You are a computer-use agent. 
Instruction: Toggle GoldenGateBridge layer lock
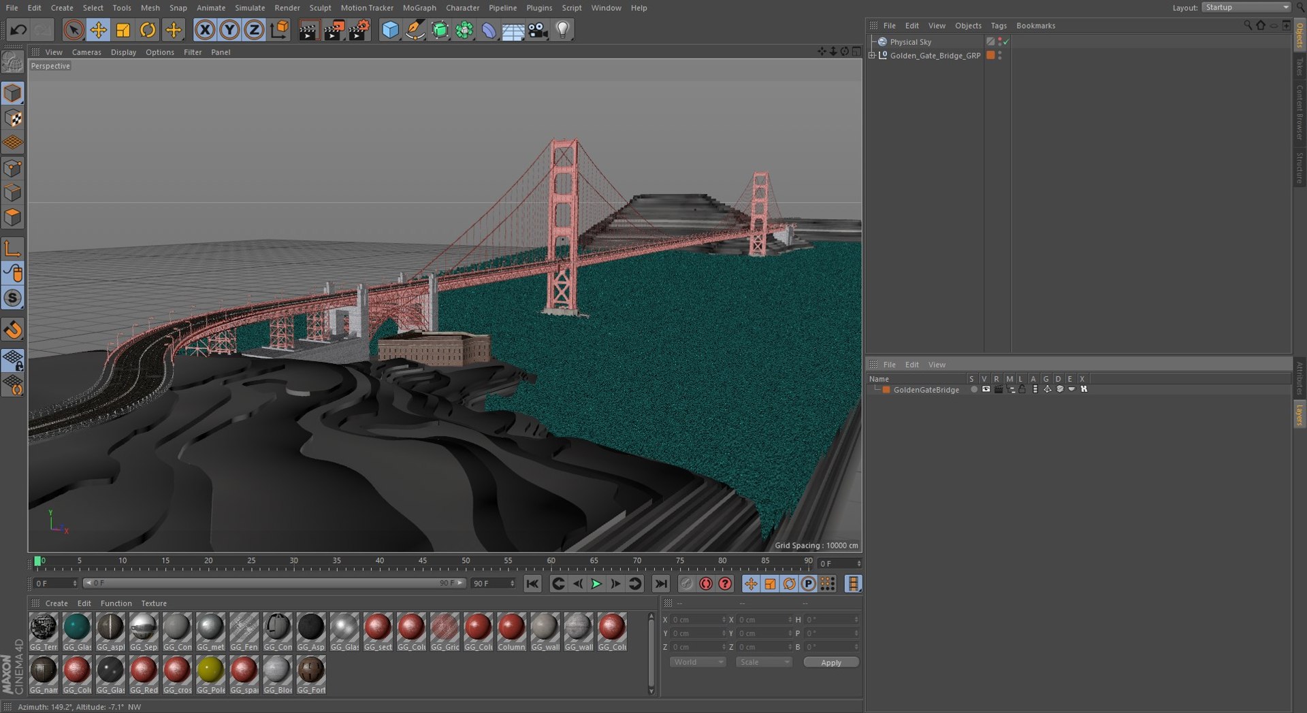(1022, 390)
